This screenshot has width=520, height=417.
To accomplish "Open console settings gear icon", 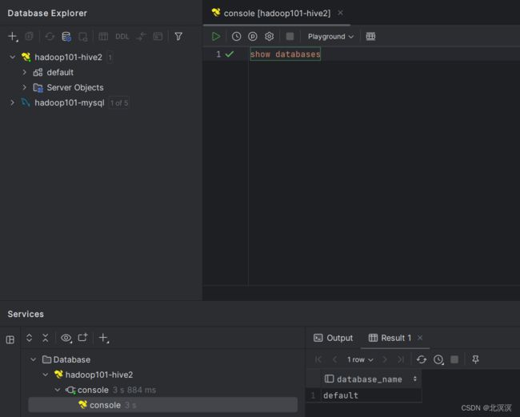I will pos(270,36).
